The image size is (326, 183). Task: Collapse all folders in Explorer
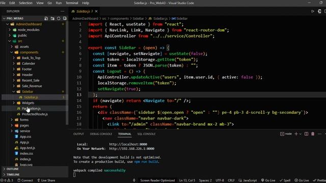pyautogui.click(x=65, y=18)
